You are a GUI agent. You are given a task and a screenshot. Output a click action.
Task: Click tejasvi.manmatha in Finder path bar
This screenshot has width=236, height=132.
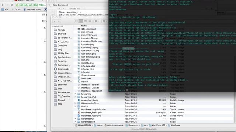114,125
